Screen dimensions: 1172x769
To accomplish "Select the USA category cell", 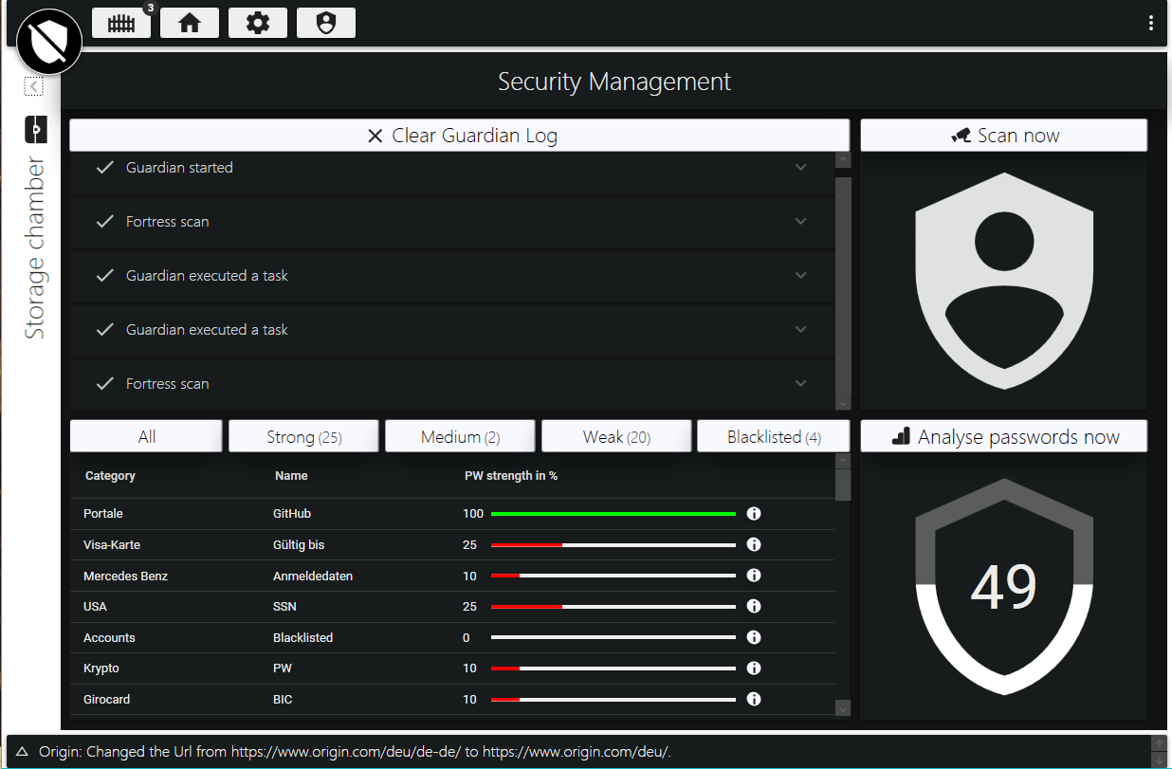I will [96, 607].
